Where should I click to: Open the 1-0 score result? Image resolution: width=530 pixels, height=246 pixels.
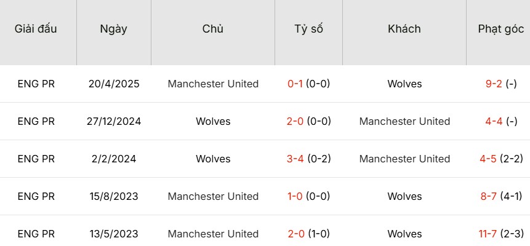click(296, 196)
